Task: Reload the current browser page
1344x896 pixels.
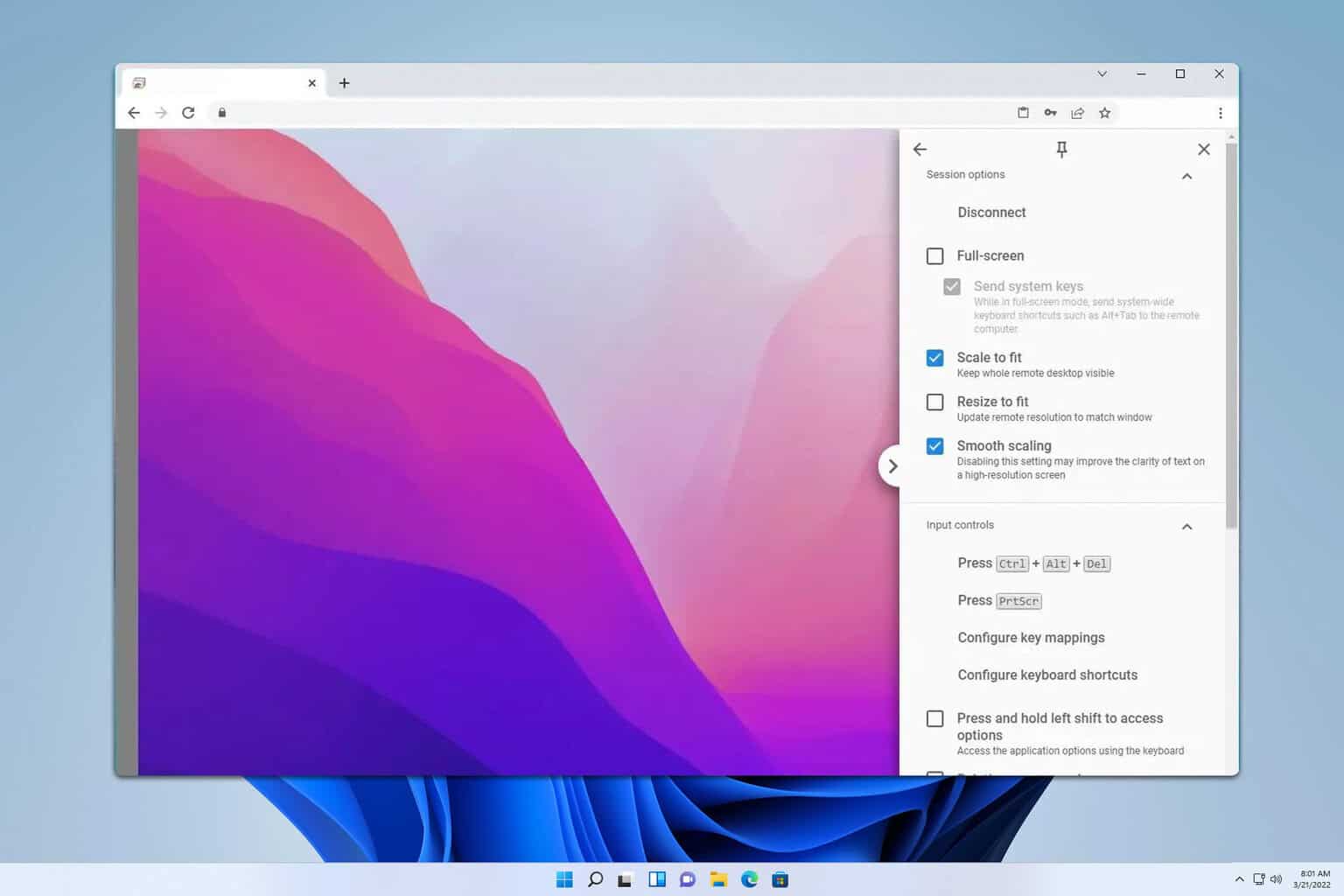Action: [x=188, y=113]
